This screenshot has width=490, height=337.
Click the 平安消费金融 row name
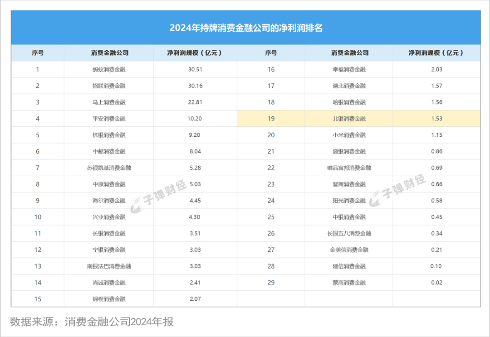point(109,119)
